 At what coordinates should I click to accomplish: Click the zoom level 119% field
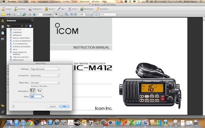pyautogui.click(x=81, y=14)
